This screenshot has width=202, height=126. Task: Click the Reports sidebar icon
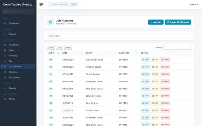pos(5,88)
